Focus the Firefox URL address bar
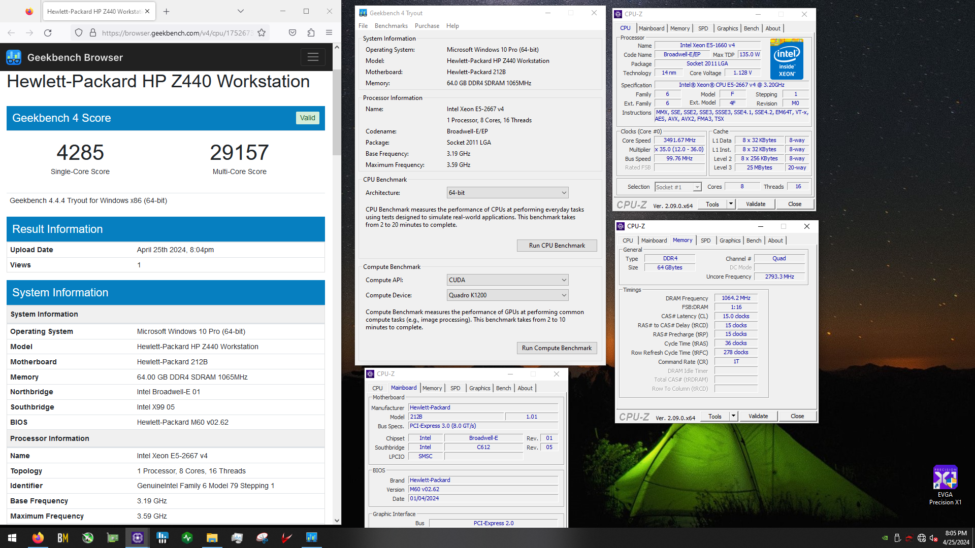The width and height of the screenshot is (975, 548). (176, 33)
